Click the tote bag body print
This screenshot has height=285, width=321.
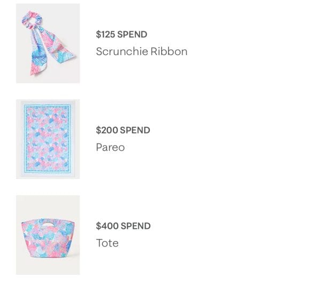click(48, 242)
